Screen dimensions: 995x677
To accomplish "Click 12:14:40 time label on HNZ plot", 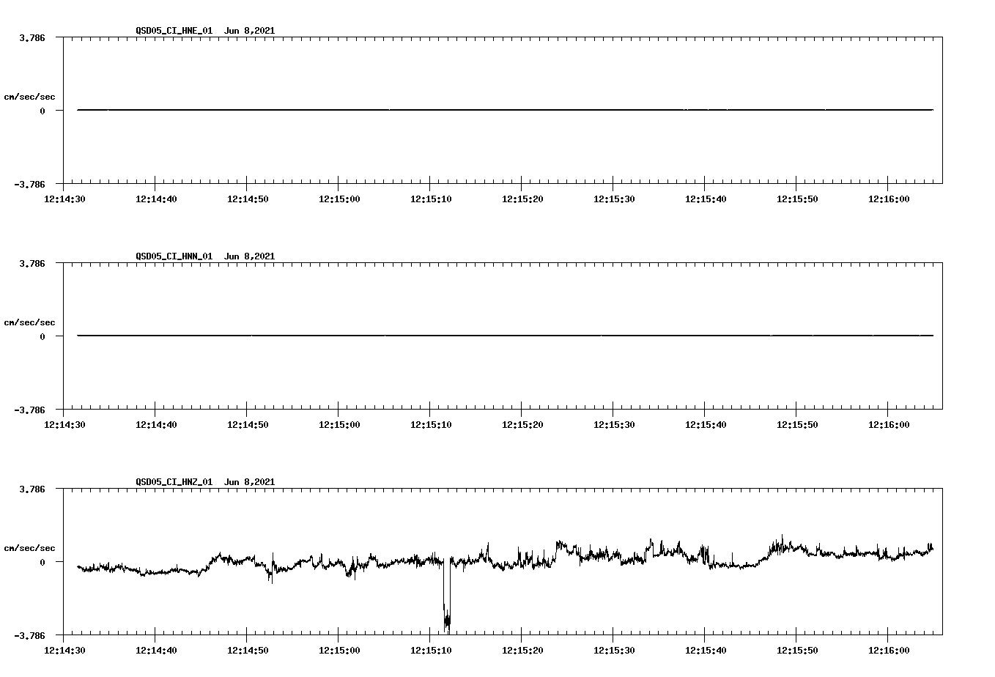I will [155, 651].
